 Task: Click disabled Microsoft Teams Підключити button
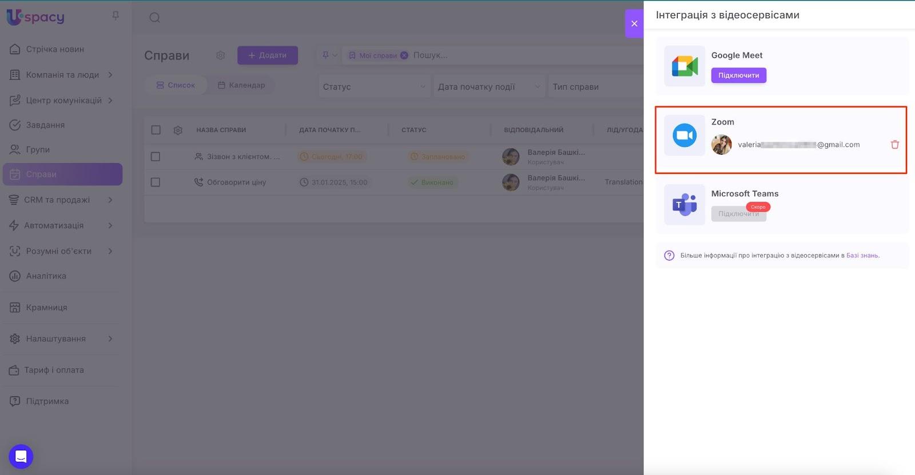point(739,214)
